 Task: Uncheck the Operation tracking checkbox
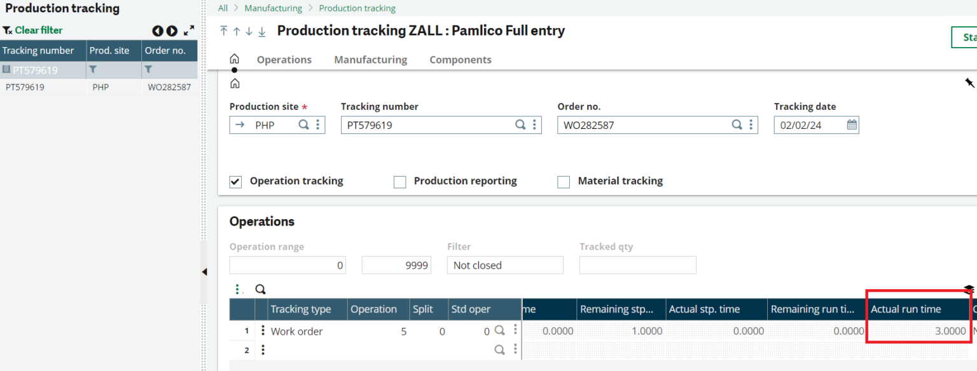point(235,181)
